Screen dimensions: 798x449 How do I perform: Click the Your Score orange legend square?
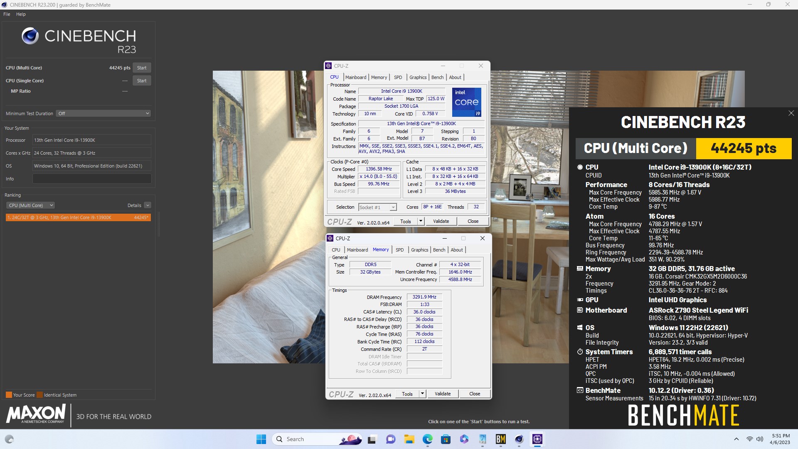coord(9,395)
